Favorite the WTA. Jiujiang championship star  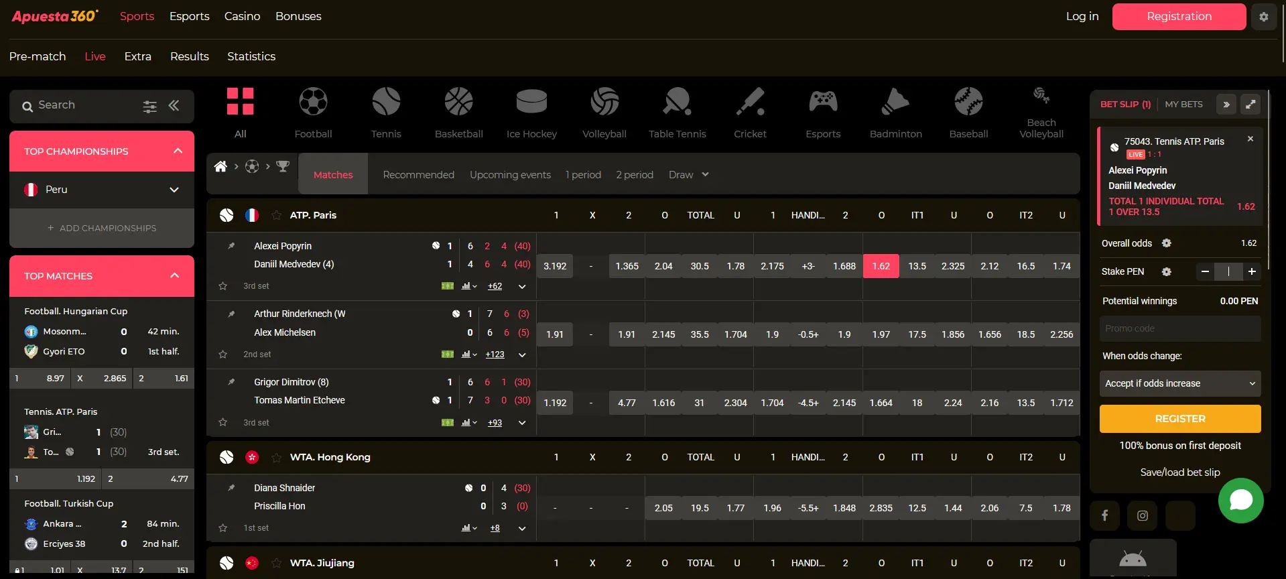click(276, 563)
